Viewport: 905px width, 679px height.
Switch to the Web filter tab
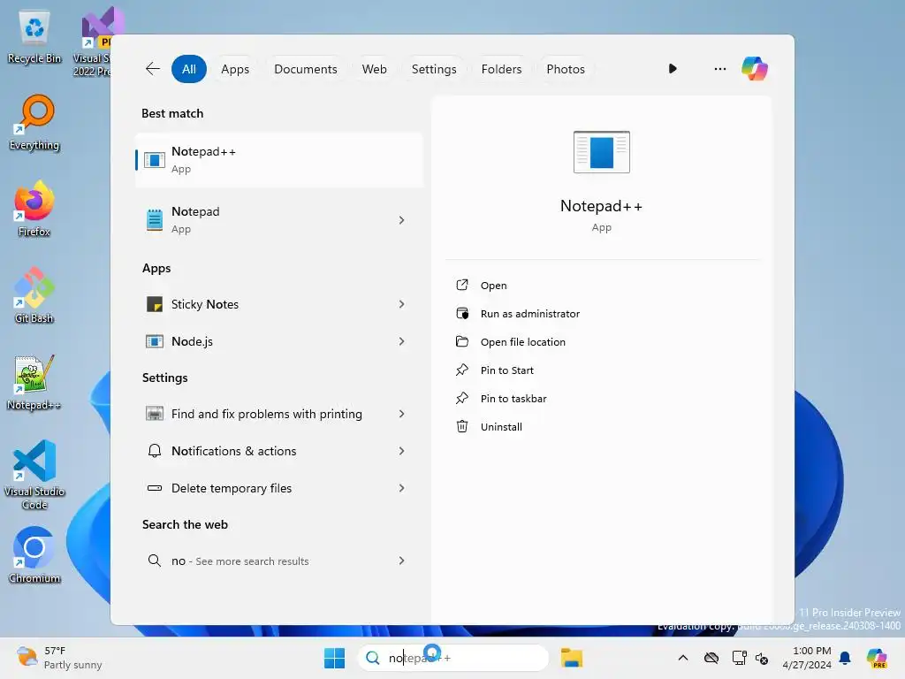pos(374,69)
